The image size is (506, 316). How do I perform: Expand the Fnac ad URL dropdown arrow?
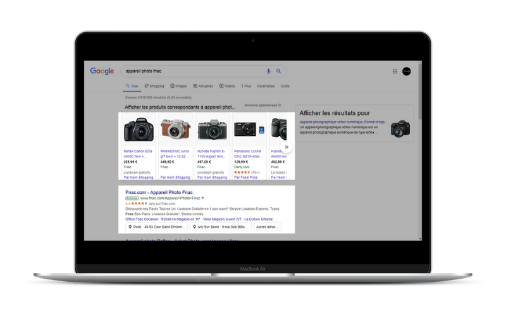tap(203, 198)
